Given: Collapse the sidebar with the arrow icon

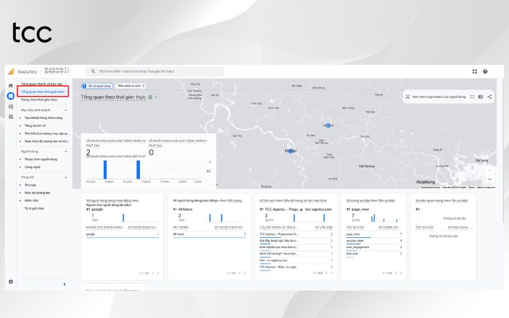Looking at the screenshot, I should click(x=65, y=284).
